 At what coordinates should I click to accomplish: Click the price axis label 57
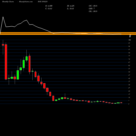(129, 69)
